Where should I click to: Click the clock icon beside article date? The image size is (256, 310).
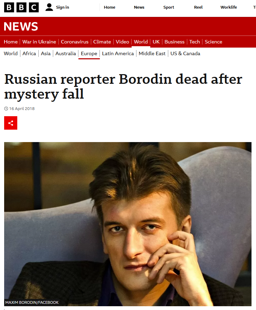[6, 109]
